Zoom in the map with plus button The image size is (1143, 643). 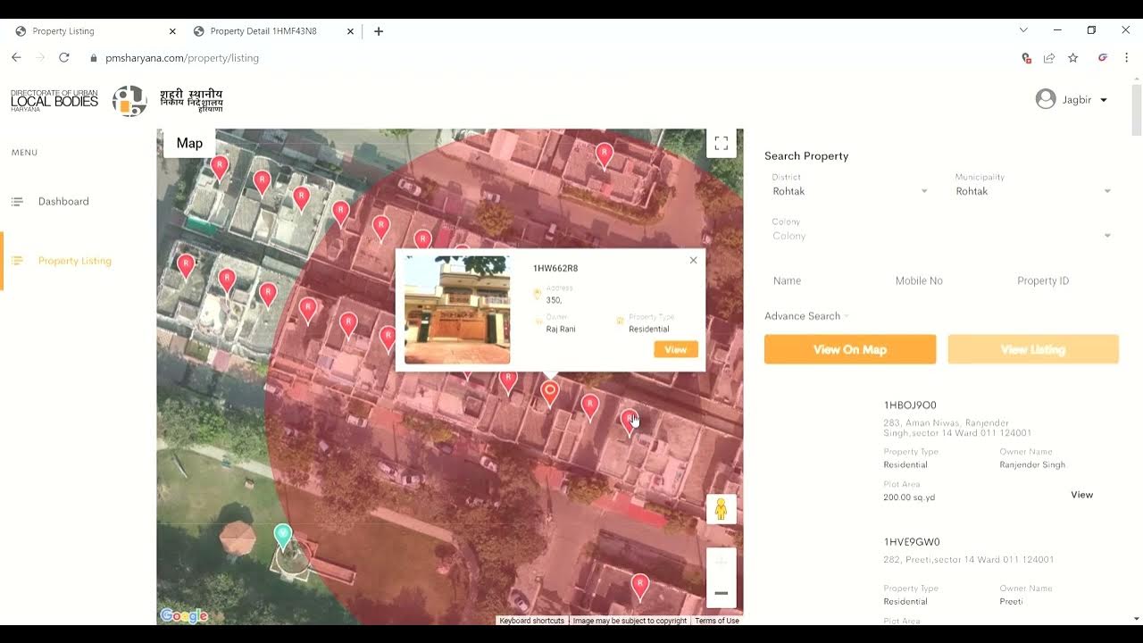click(722, 562)
